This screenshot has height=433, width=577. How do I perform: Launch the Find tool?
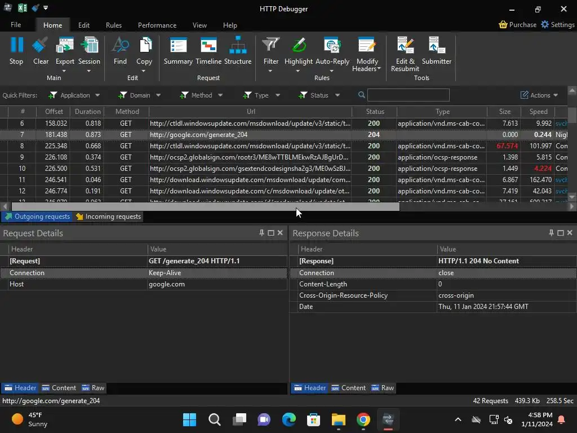pos(120,51)
